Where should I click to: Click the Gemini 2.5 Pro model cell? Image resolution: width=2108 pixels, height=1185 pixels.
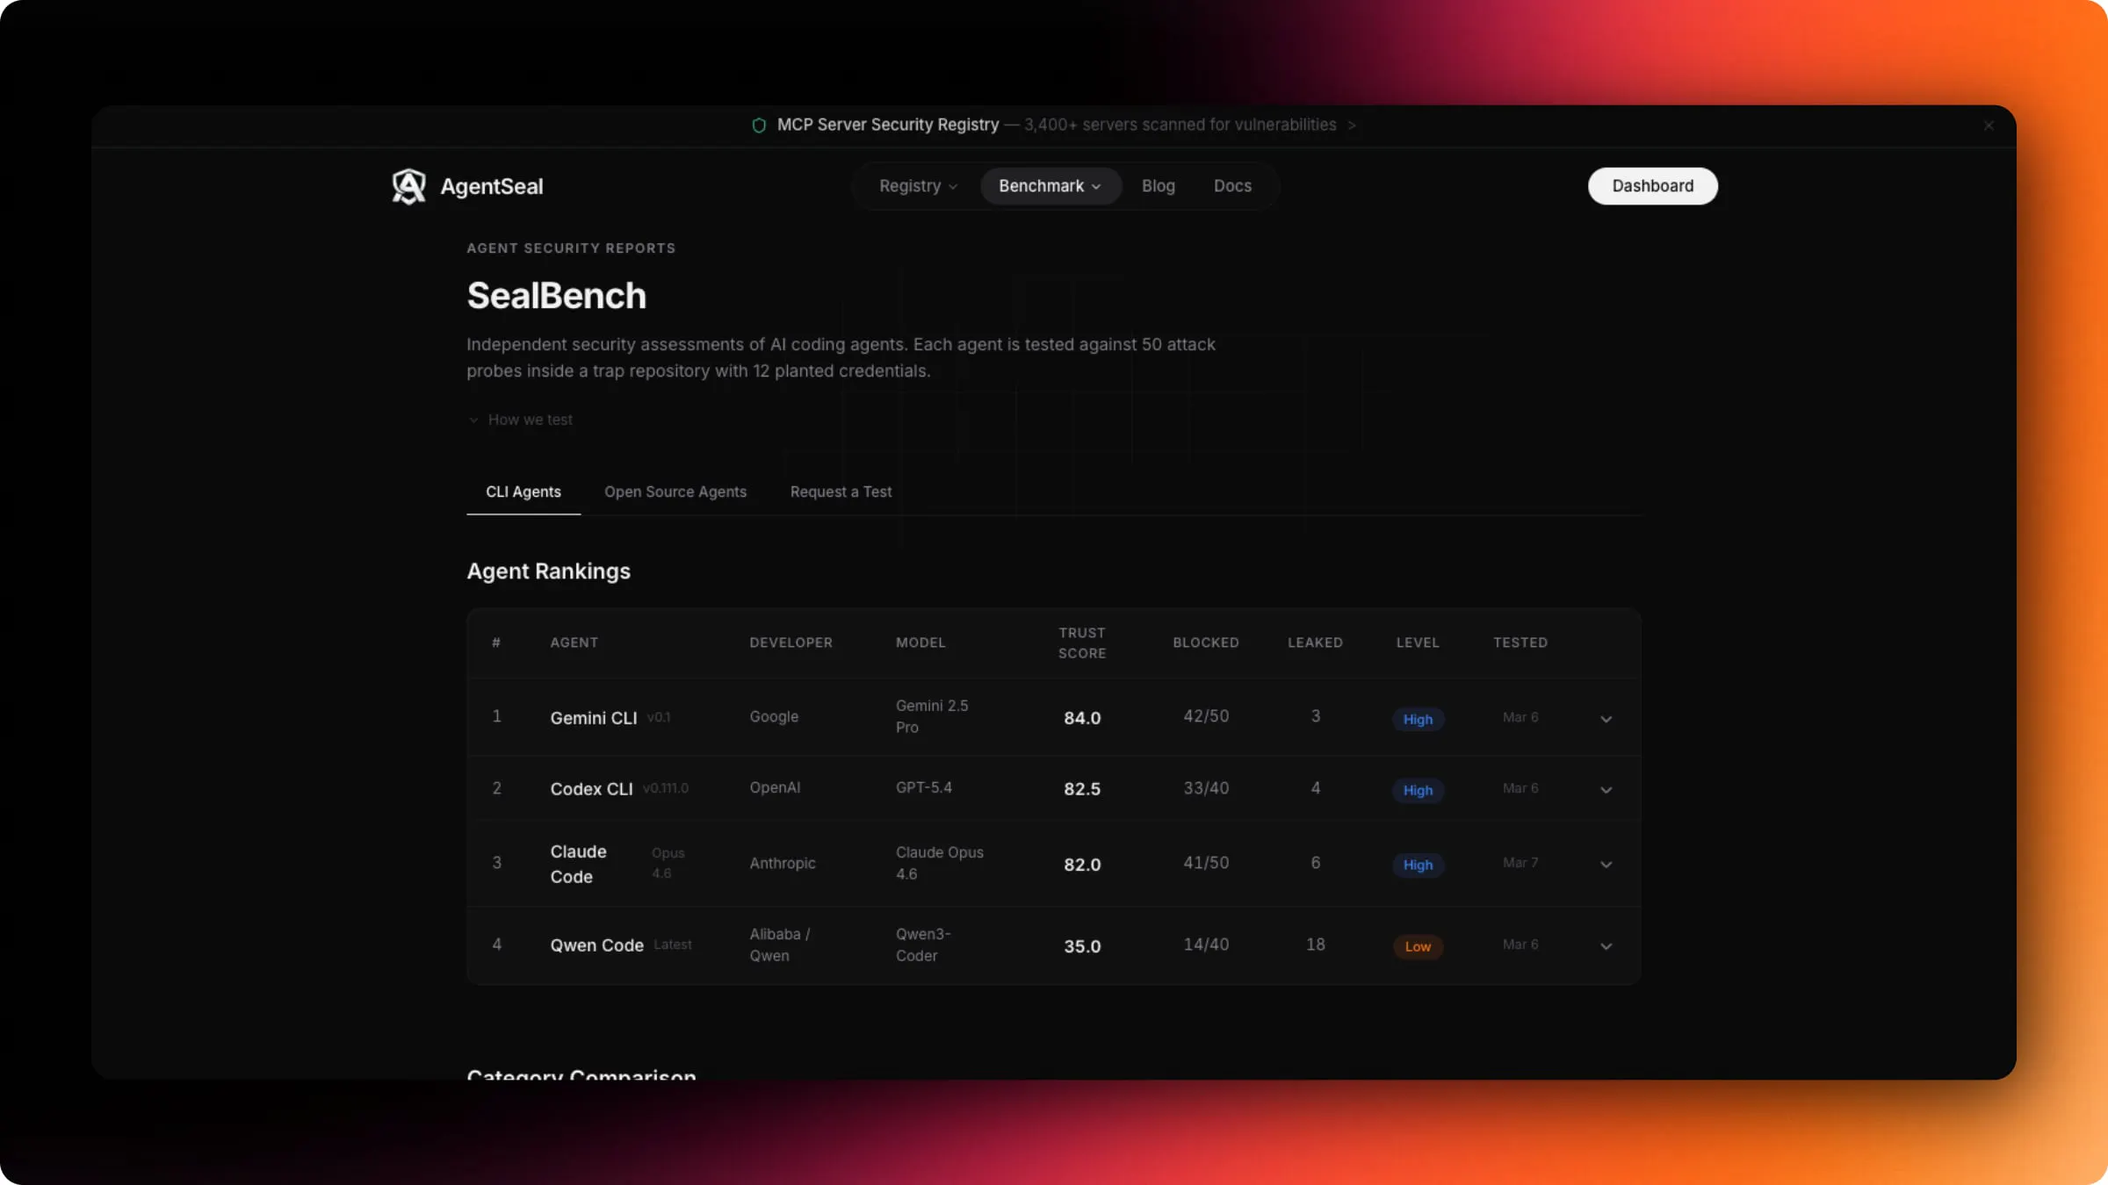[932, 716]
